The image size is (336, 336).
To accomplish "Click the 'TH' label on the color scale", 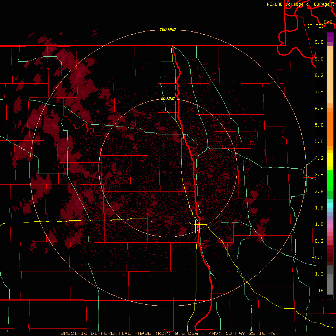I will pos(321,291).
